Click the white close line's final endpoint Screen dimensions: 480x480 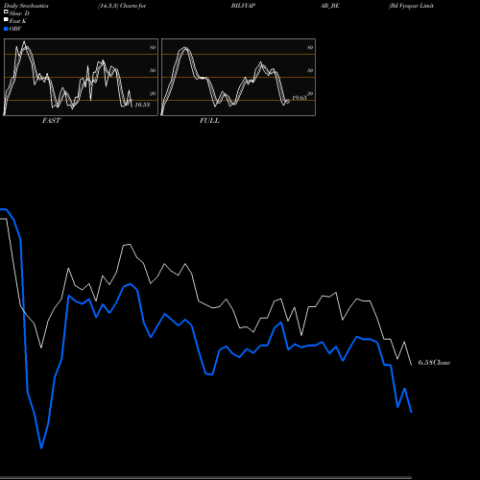(412, 365)
